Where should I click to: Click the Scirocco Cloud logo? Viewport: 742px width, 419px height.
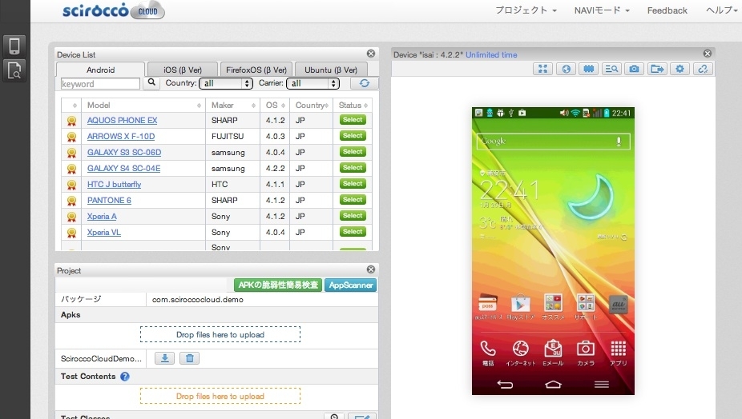[x=114, y=10]
